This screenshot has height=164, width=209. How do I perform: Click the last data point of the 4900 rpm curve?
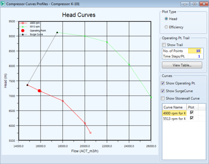point(90,133)
